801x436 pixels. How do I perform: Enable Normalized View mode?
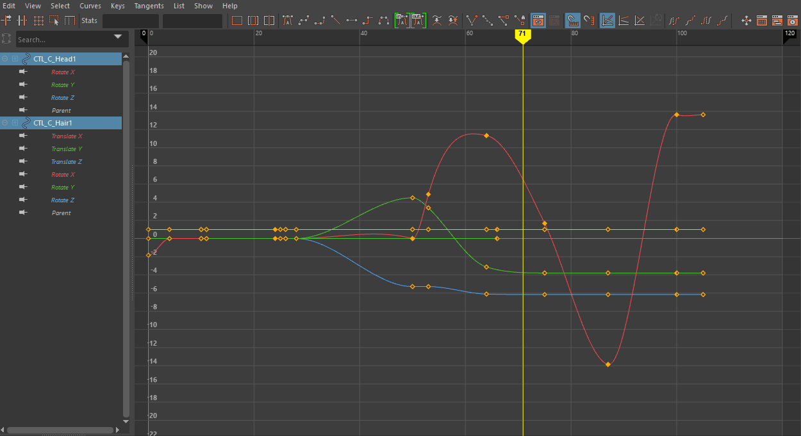640,20
